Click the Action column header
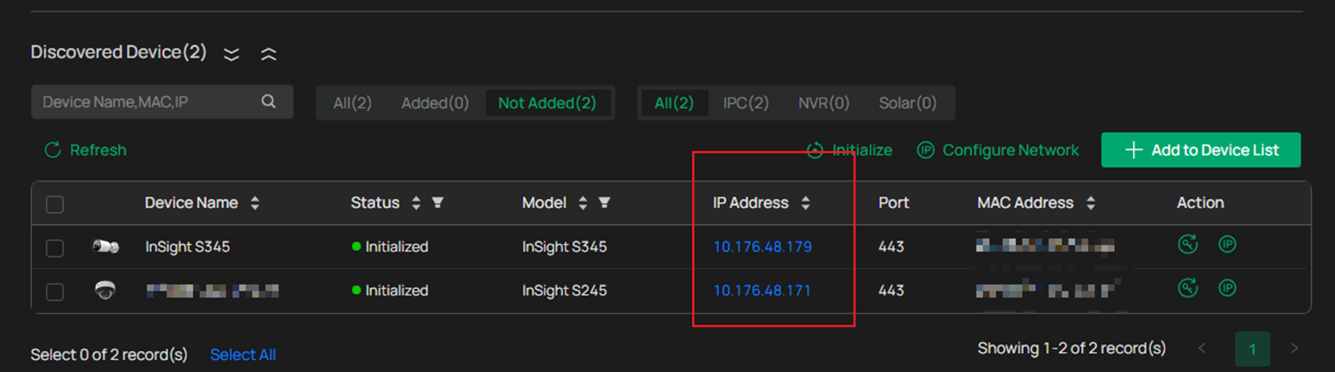 [x=1200, y=202]
